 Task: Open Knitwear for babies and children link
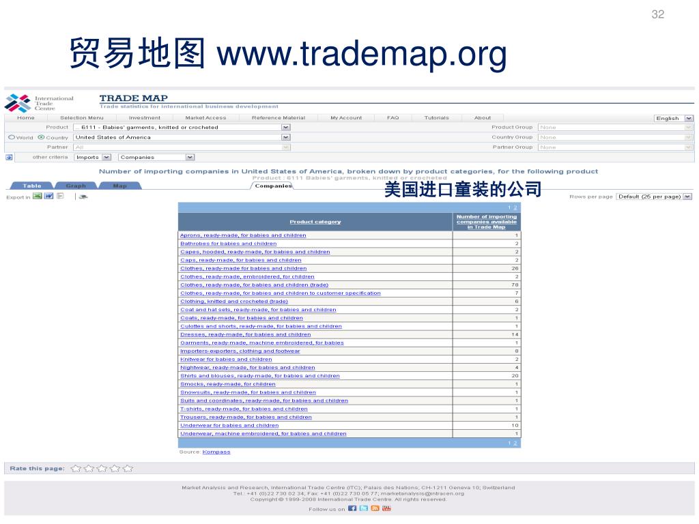click(226, 359)
